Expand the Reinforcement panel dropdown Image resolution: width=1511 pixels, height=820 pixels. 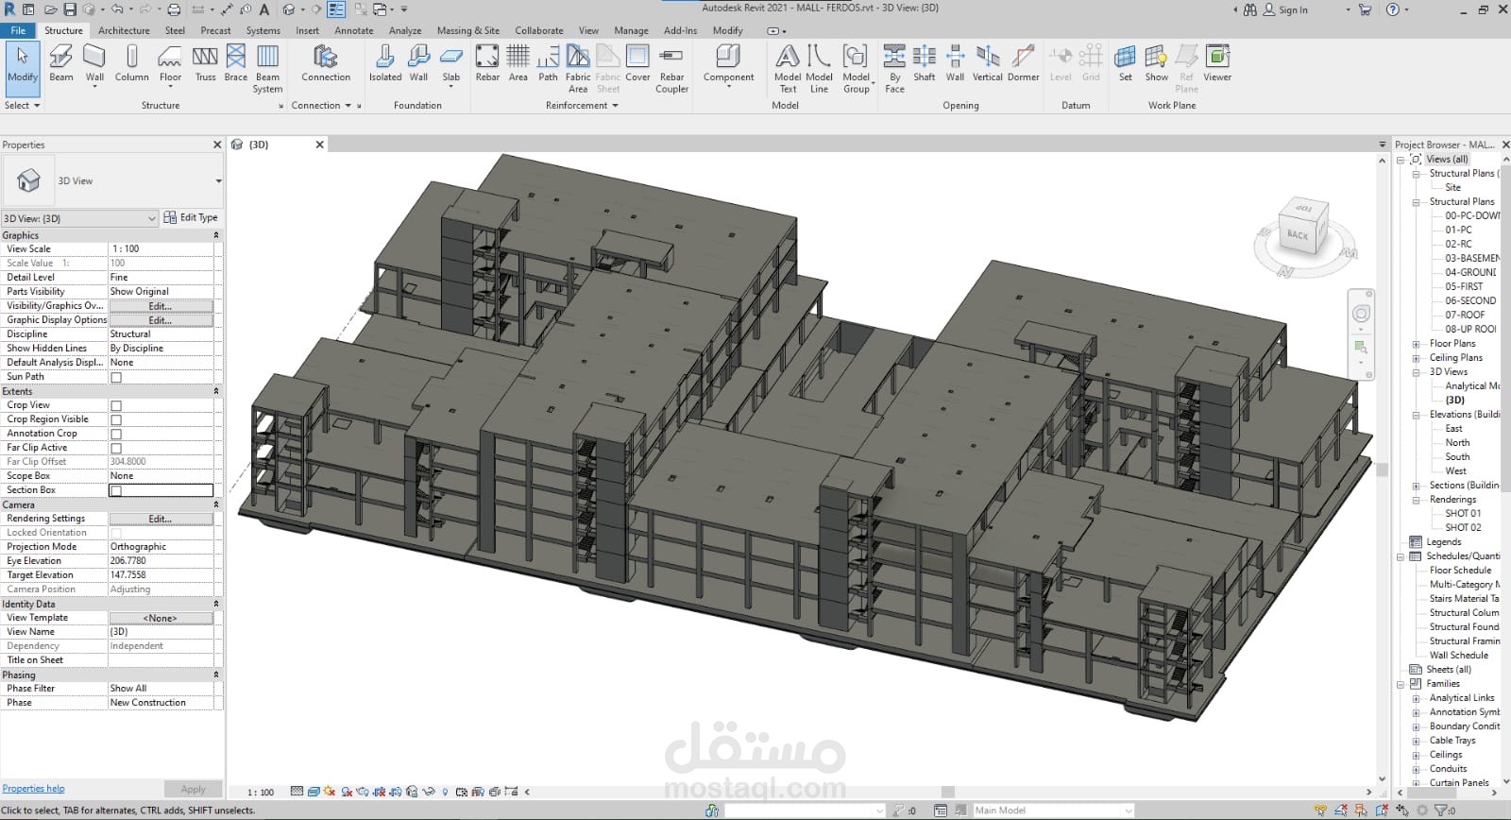tap(582, 106)
